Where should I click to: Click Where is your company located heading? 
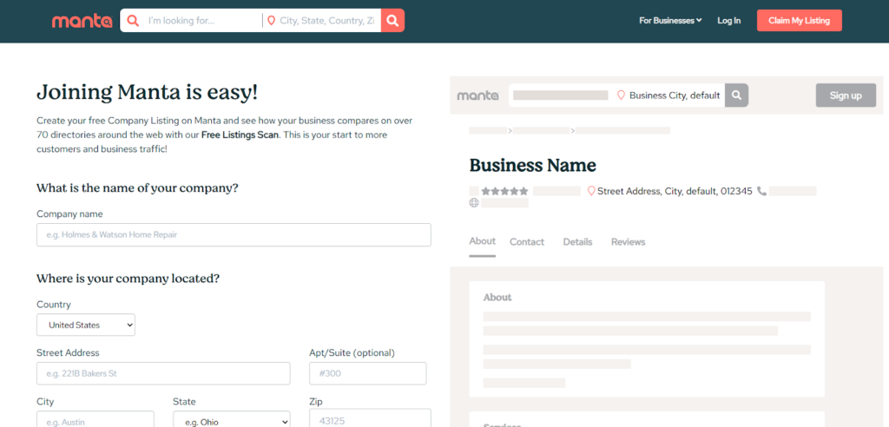click(x=128, y=279)
